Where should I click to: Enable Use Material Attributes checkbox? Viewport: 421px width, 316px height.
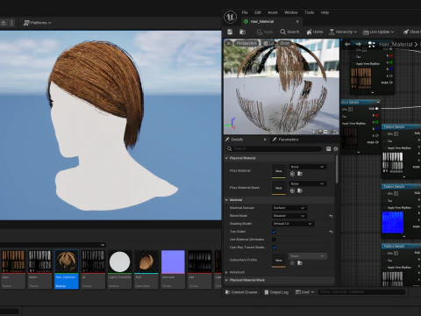274,240
